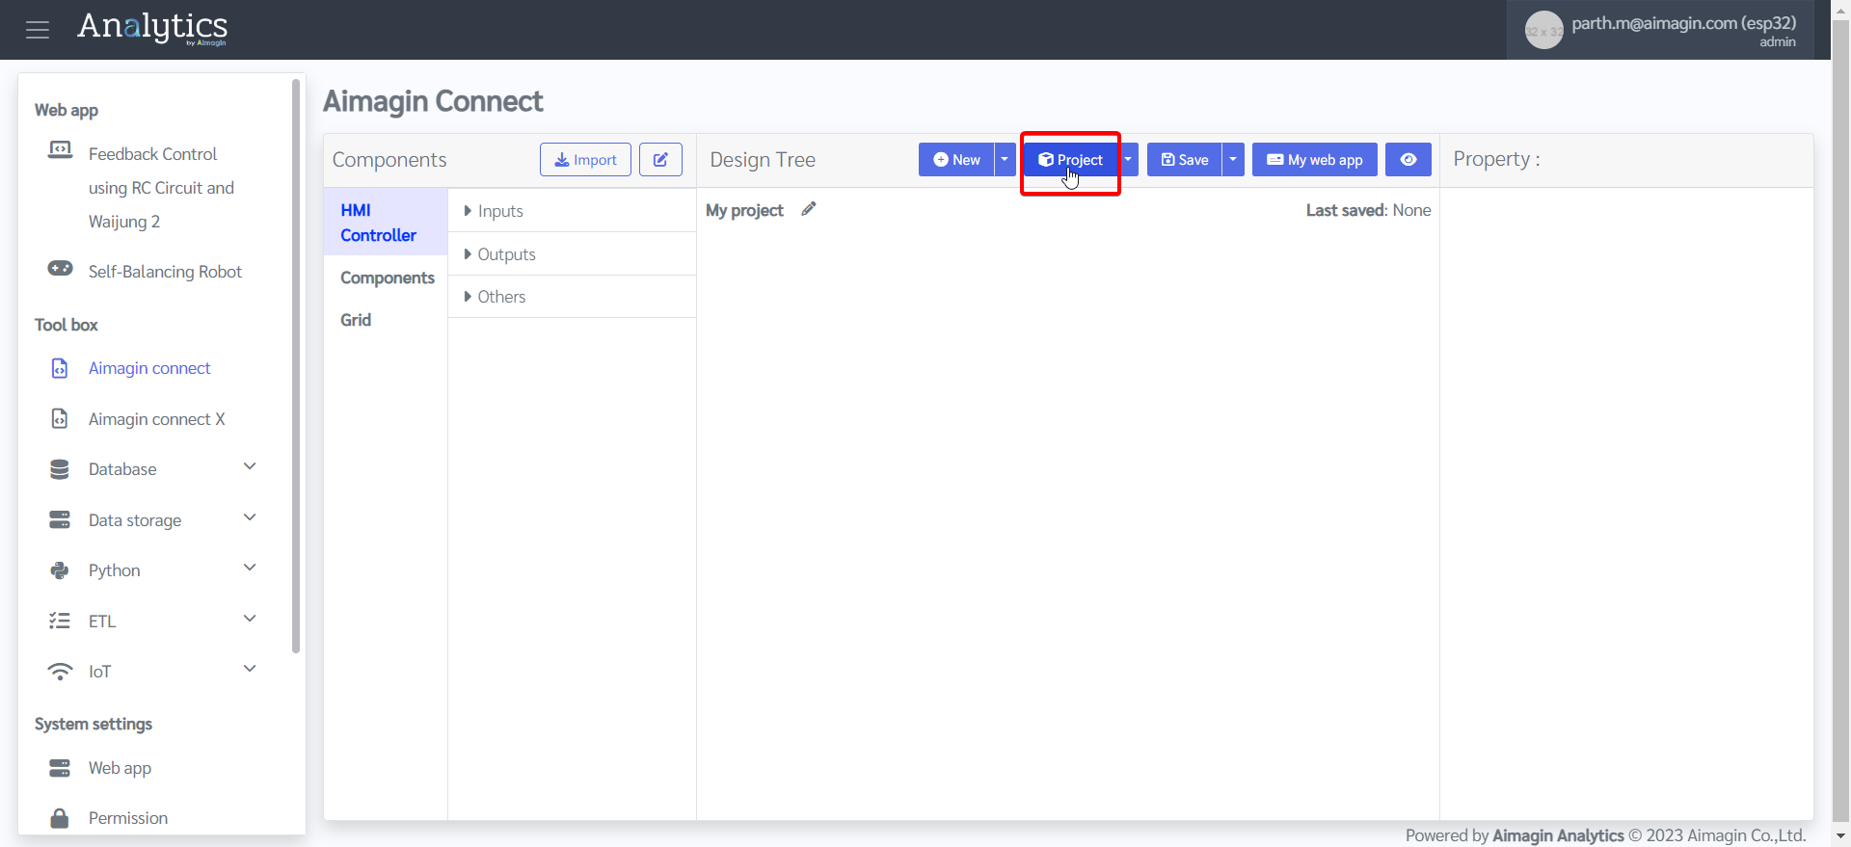Image resolution: width=1851 pixels, height=847 pixels.
Task: Open the hamburger navigation menu
Action: click(38, 30)
